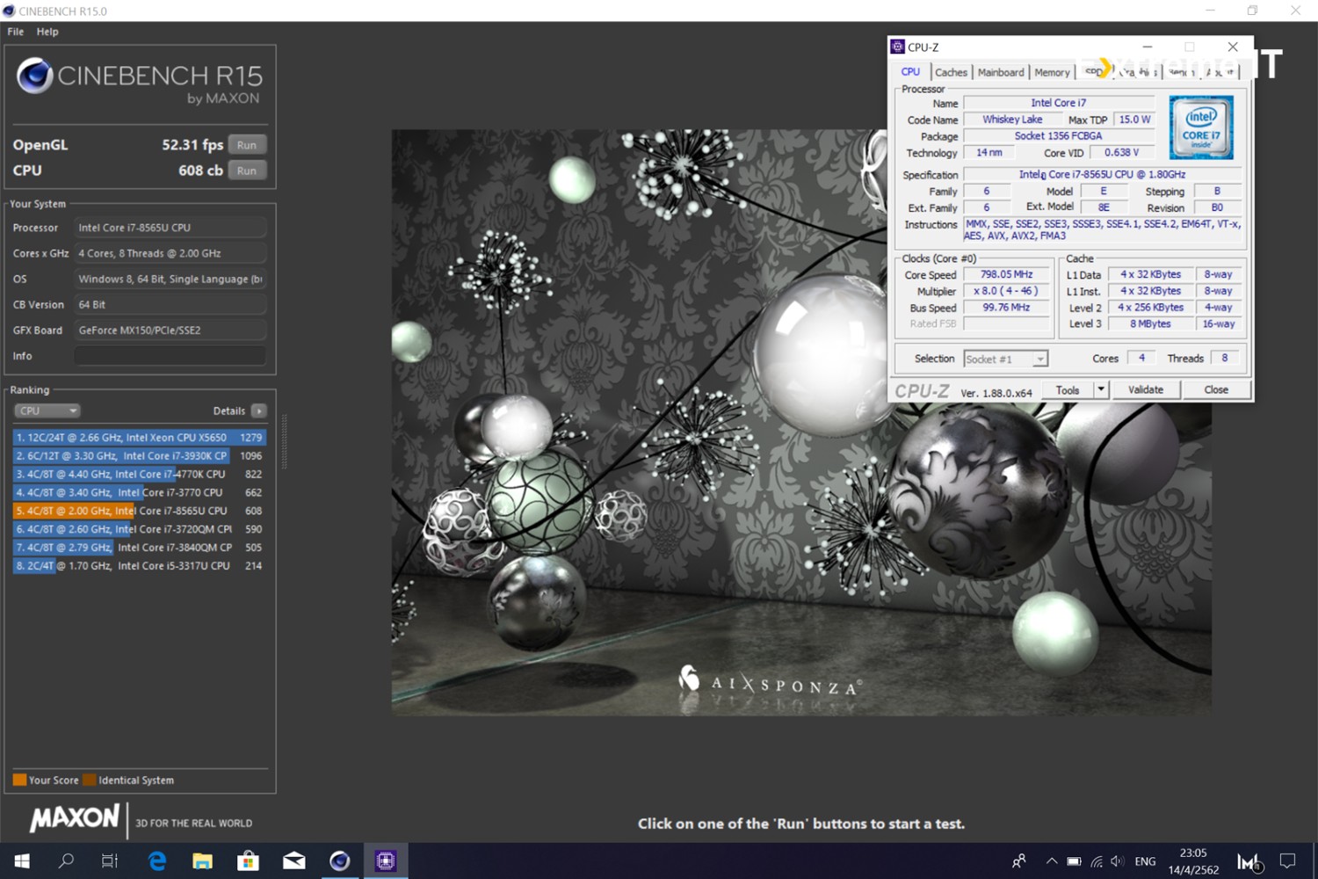Click the Intel Core i7 logo in CPU-Z

click(1201, 127)
